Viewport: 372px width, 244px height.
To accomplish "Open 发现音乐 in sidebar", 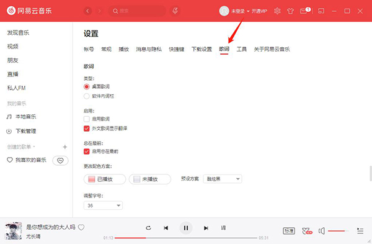I will click(18, 33).
